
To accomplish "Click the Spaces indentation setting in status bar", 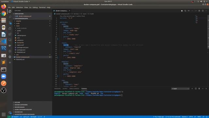I will point(185,117).
